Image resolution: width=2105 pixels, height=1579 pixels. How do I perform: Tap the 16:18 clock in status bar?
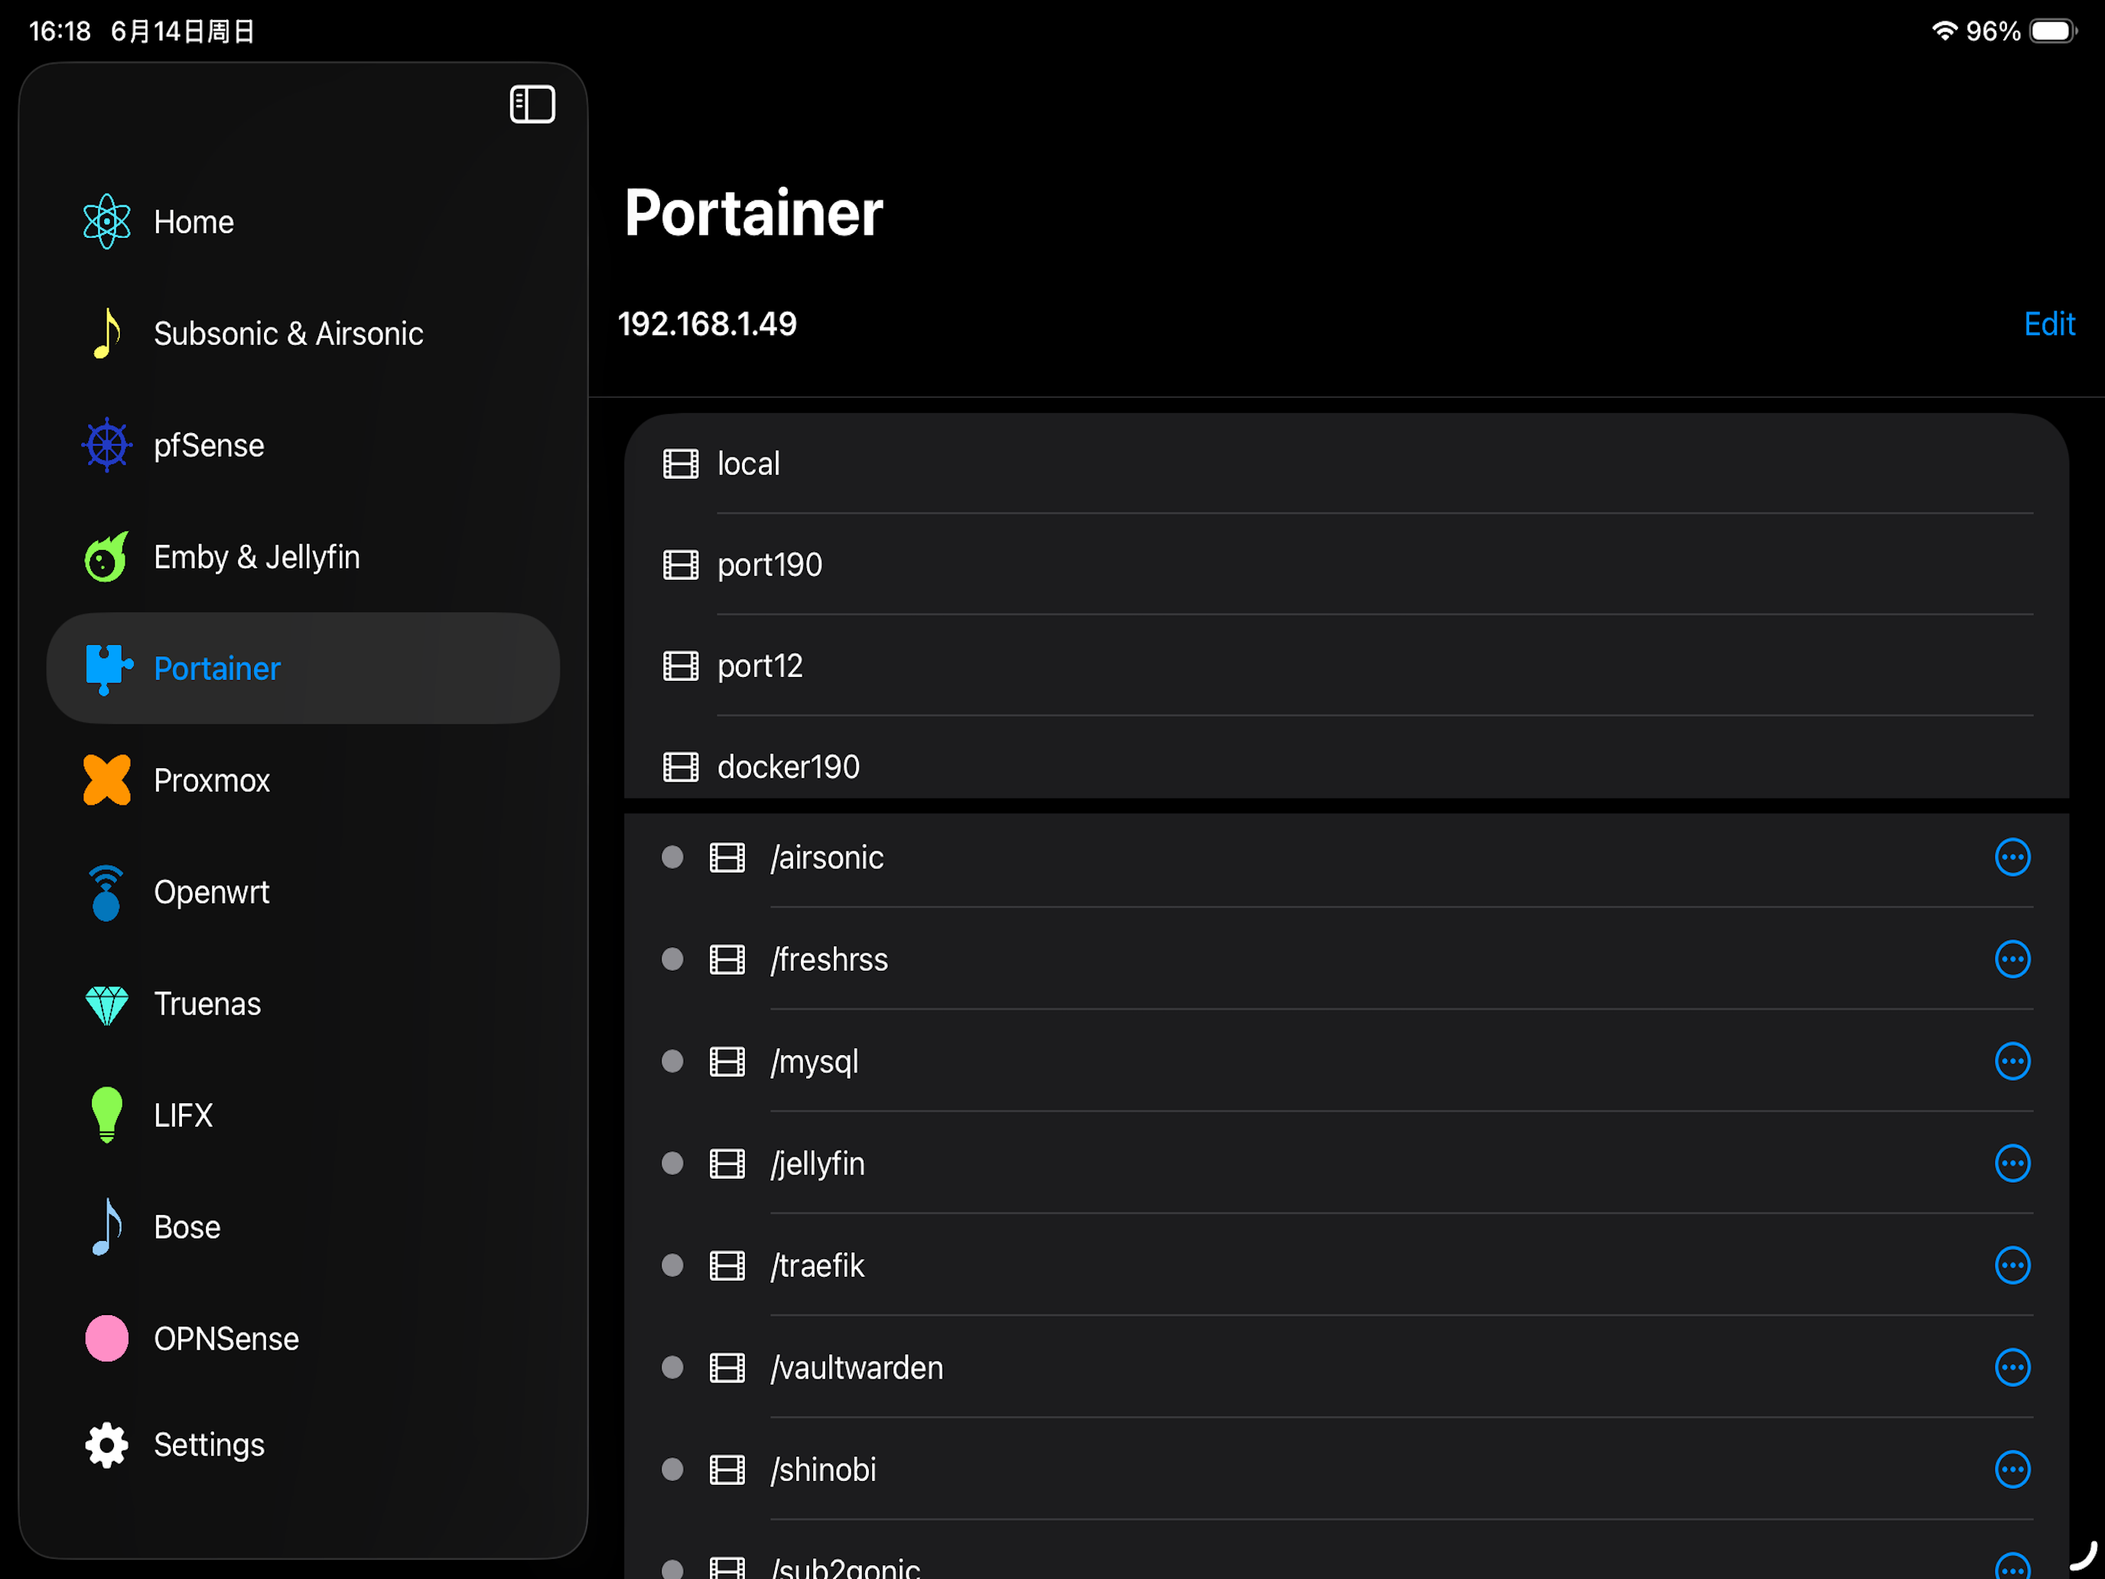tap(59, 31)
